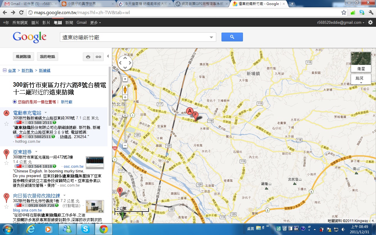Open the 新埔鎮 breadcrumb link

coord(45,70)
